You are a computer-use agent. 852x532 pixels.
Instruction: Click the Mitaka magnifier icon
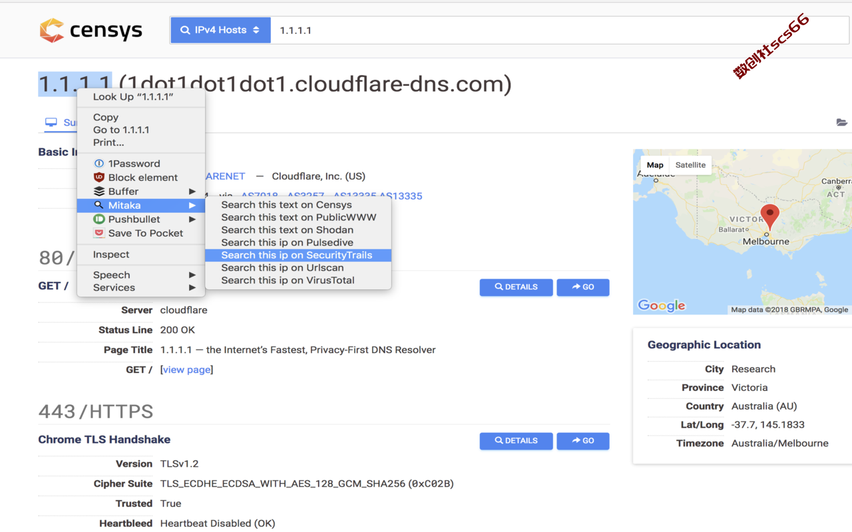(x=99, y=205)
